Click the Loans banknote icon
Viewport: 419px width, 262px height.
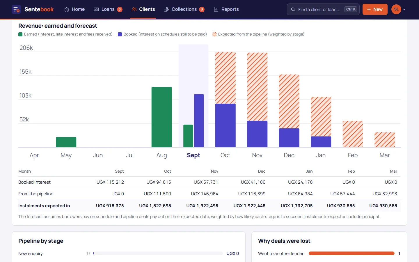[x=96, y=9]
